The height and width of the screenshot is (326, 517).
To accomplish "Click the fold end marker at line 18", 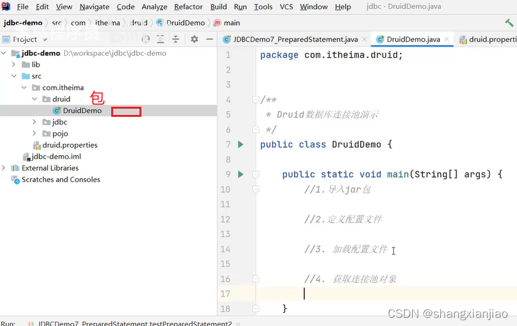I will [x=256, y=308].
